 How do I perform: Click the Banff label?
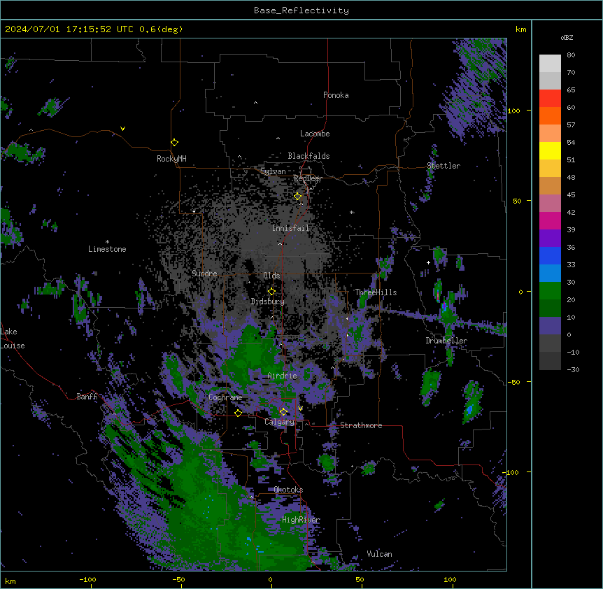tap(87, 397)
